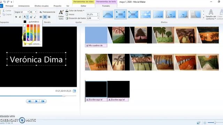The width and height of the screenshot is (223, 125).
Task: Select the sunset palm painting clip
Action: pyautogui.click(x=208, y=35)
